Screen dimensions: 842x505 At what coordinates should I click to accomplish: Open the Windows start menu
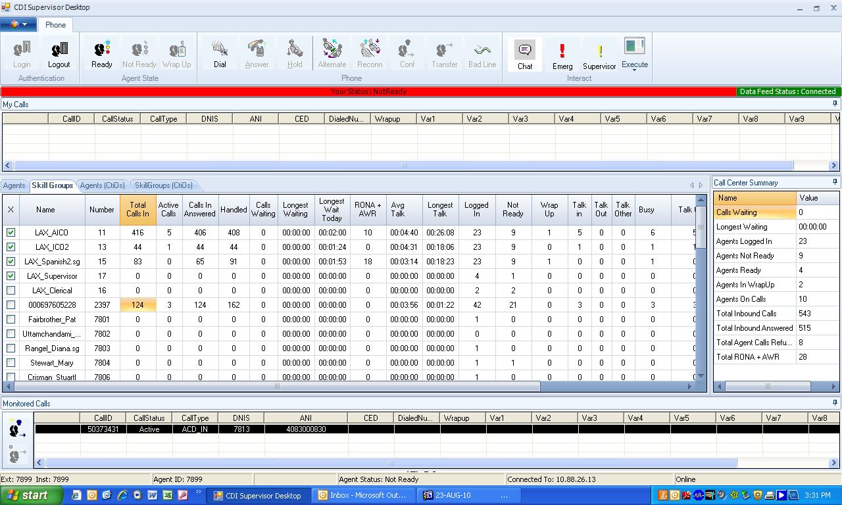(32, 495)
